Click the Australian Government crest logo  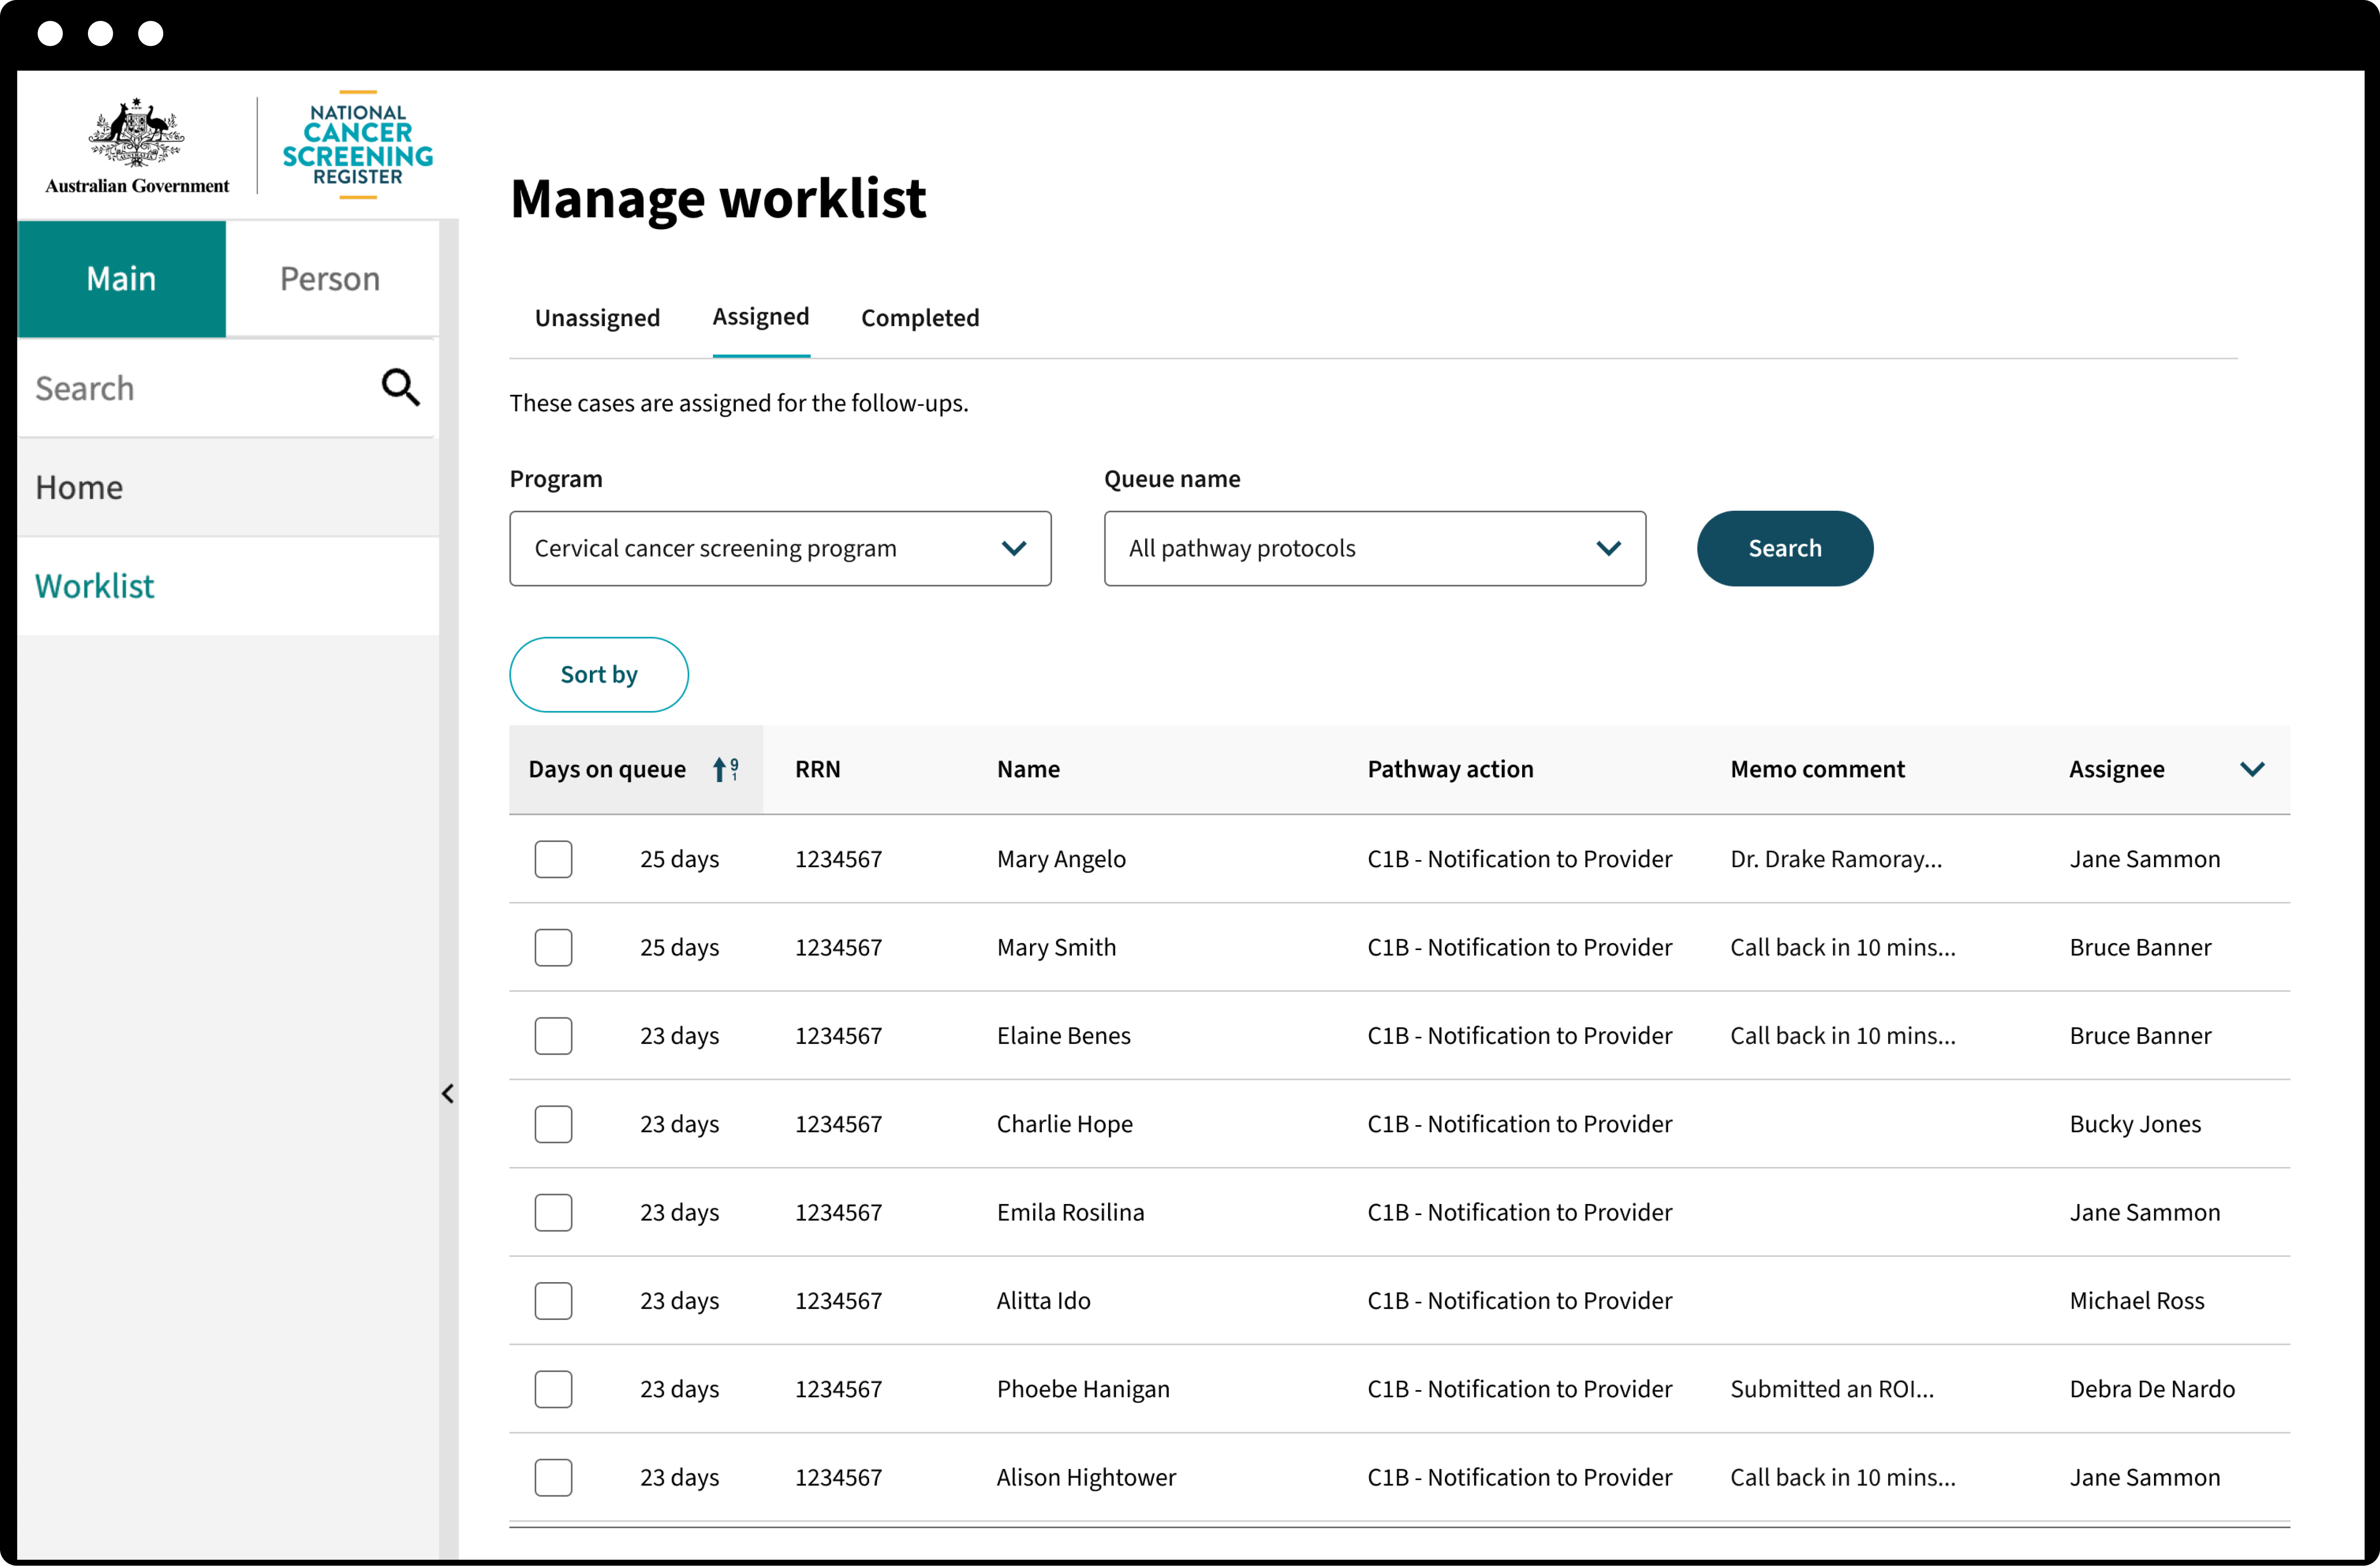point(137,146)
